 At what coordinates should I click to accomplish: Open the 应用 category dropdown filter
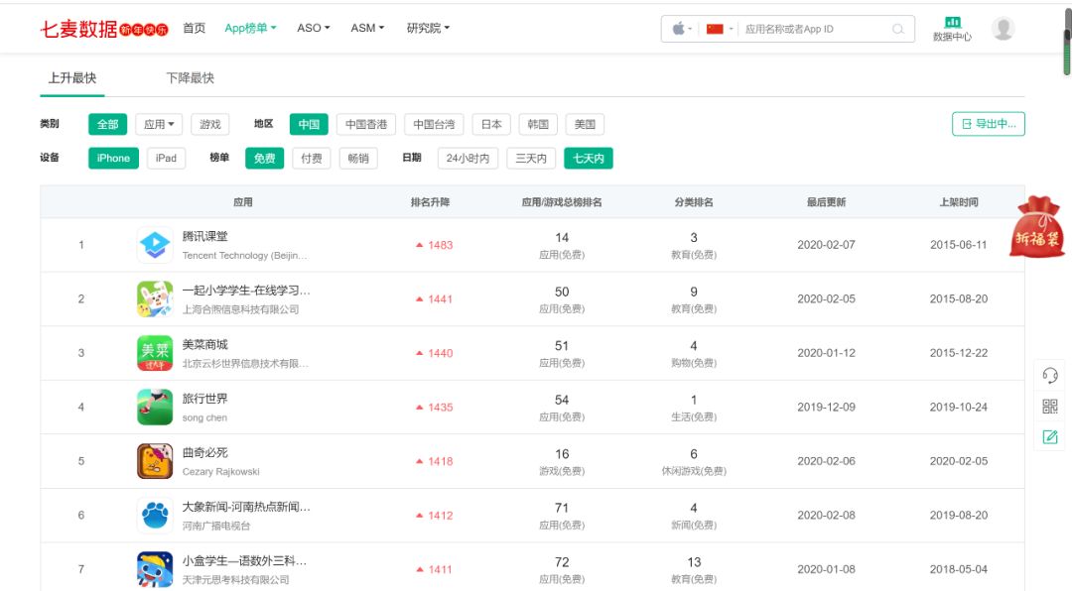point(159,124)
